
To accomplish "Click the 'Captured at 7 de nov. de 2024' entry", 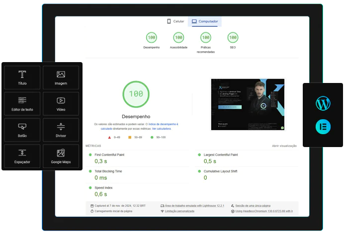I will click(120, 206).
